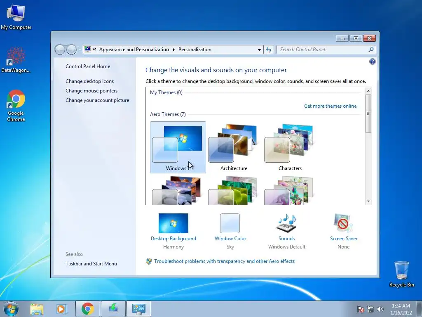Click the Screen Saver None icon
The height and width of the screenshot is (317, 422).
[343, 223]
